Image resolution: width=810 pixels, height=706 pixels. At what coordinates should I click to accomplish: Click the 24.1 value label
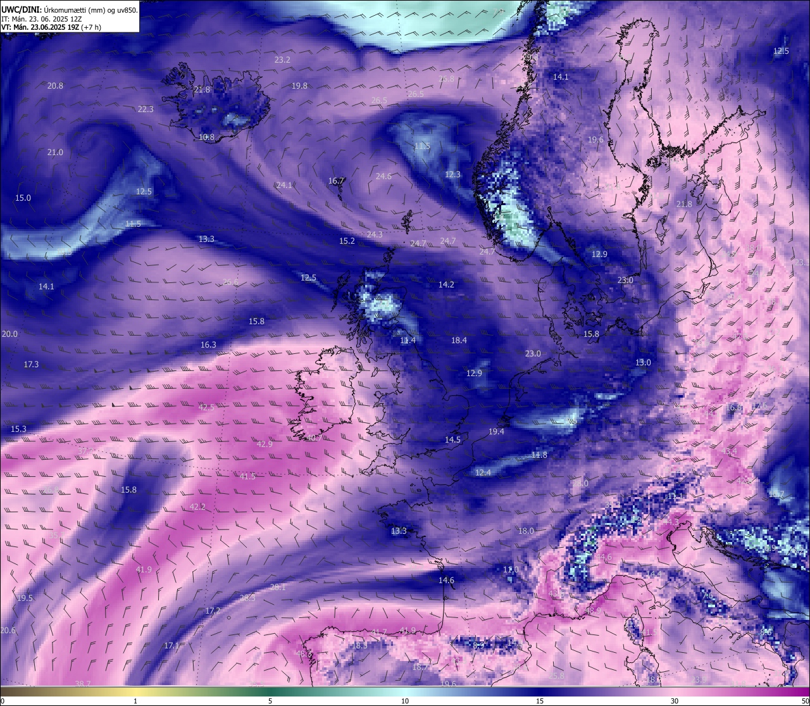pos(284,186)
